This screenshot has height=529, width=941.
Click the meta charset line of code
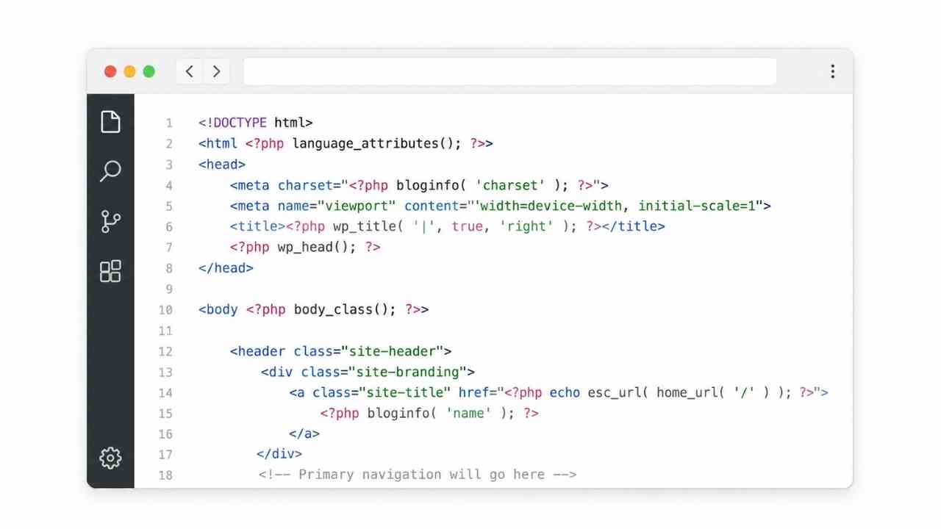click(419, 185)
